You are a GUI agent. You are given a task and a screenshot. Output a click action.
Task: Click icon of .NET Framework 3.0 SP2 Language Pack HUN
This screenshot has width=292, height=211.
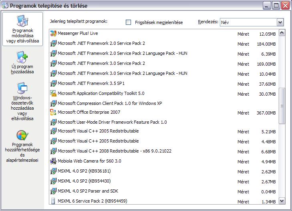(53, 74)
